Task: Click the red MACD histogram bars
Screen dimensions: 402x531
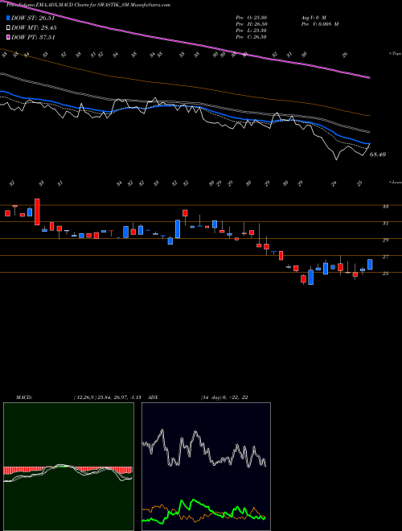Action: point(68,471)
